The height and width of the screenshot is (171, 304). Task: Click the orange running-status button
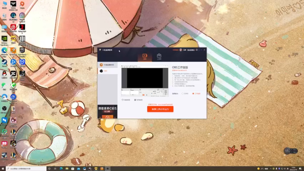(160, 109)
